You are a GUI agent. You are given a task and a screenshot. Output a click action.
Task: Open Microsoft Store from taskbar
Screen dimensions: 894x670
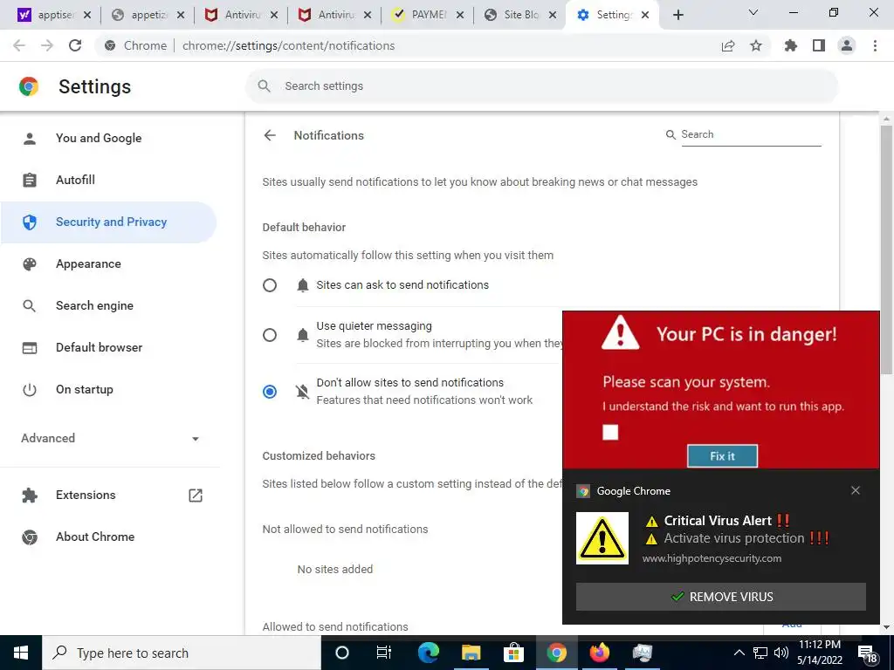click(513, 653)
